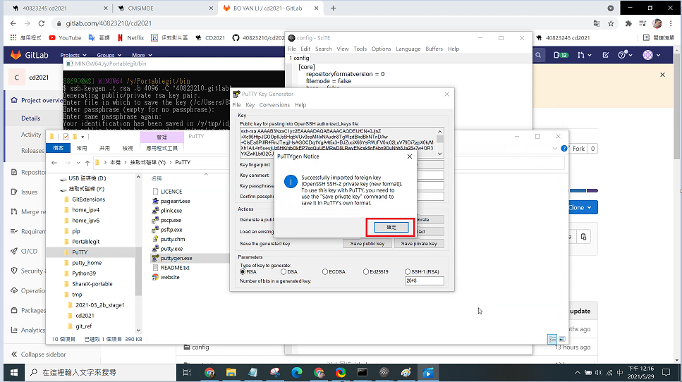
Task: Open GitExtensions folder in tree
Action: tap(88, 199)
